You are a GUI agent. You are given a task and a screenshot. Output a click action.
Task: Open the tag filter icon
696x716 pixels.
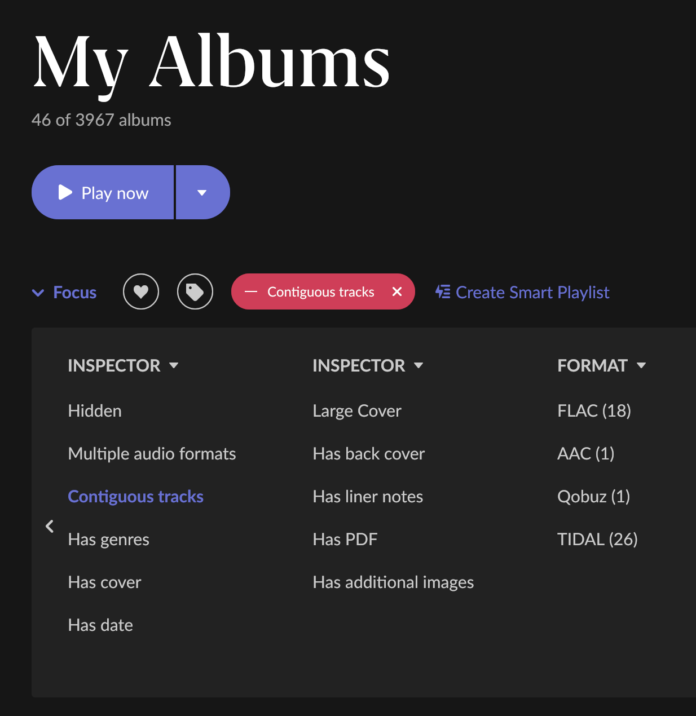tap(195, 291)
